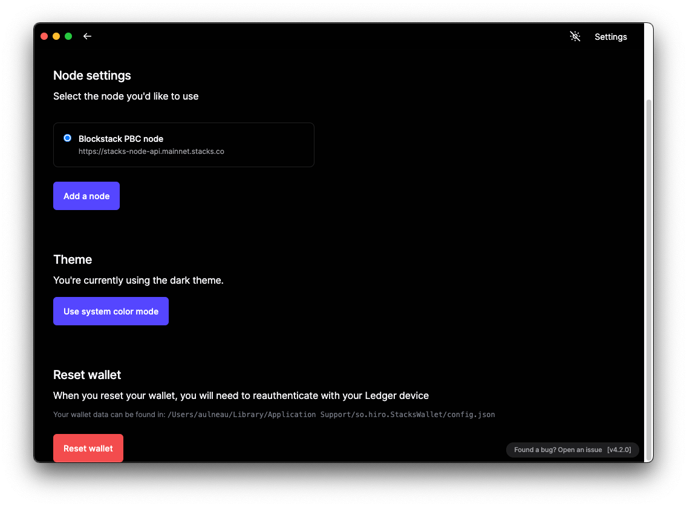Go back using the left arrow icon
Screen dimensions: 687x507
(87, 36)
